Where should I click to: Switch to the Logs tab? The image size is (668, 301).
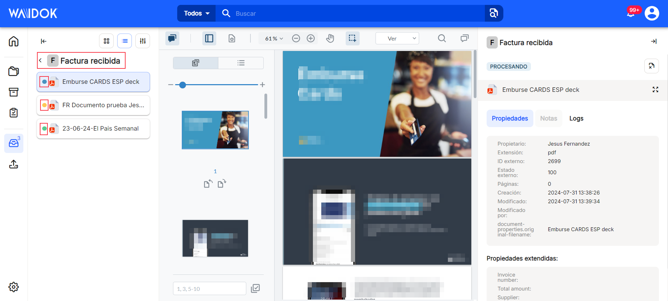576,118
